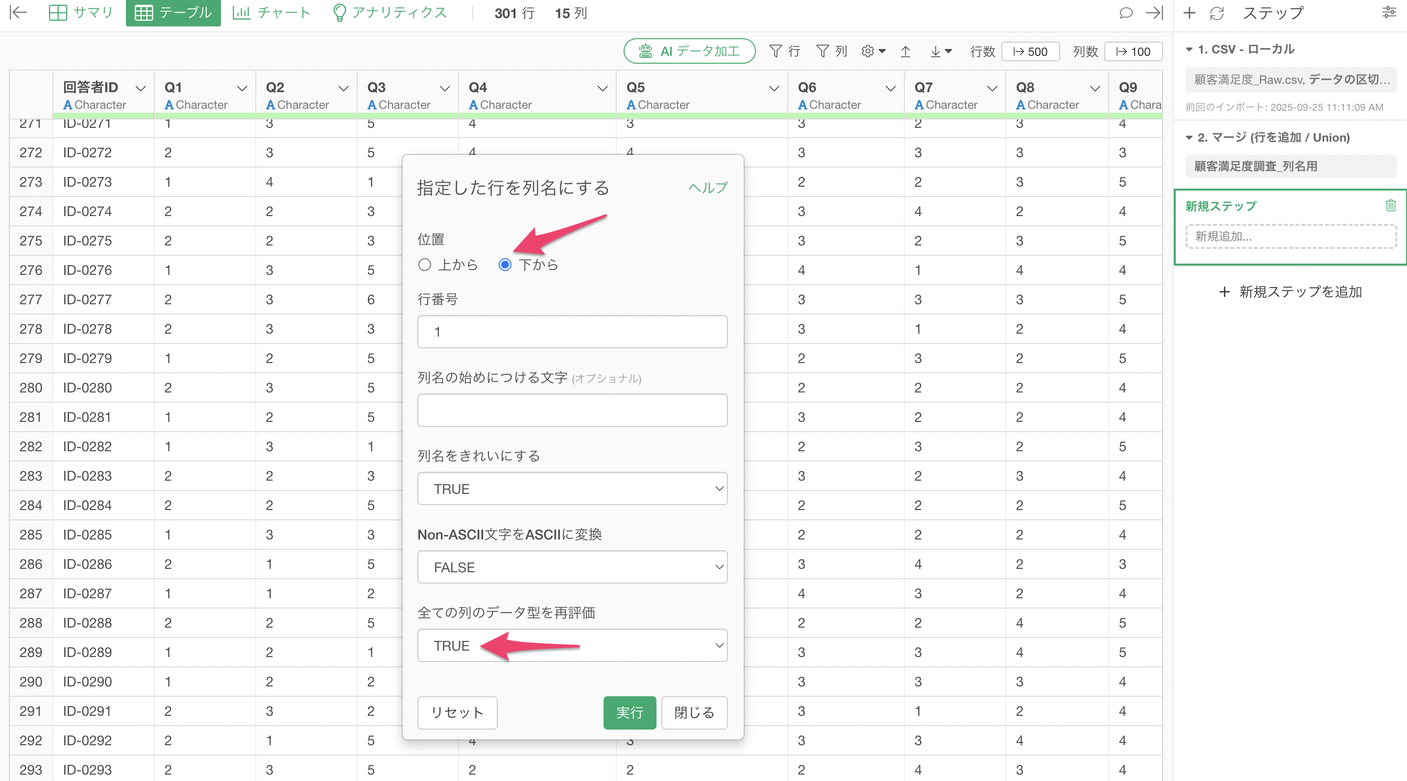Viewport: 1407px width, 781px height.
Task: Click the green 実行 button
Action: coord(629,713)
